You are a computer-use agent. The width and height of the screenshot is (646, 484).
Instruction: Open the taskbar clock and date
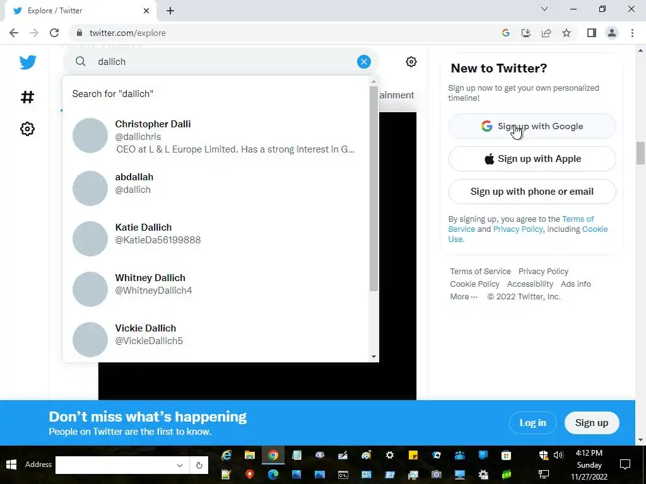click(x=589, y=464)
